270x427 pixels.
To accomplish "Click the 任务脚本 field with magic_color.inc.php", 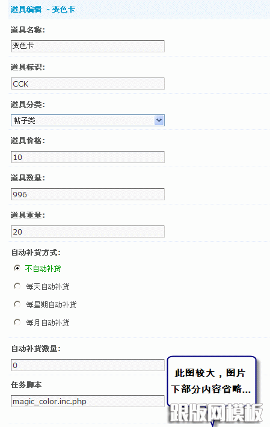I will (88, 401).
